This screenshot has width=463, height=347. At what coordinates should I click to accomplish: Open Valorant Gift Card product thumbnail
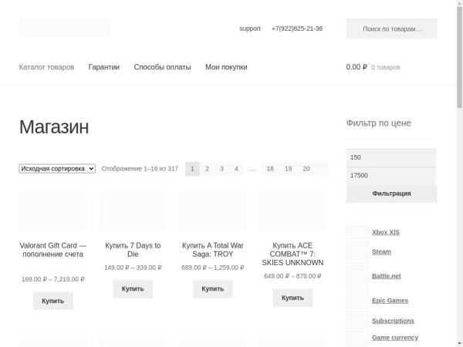[x=53, y=211]
